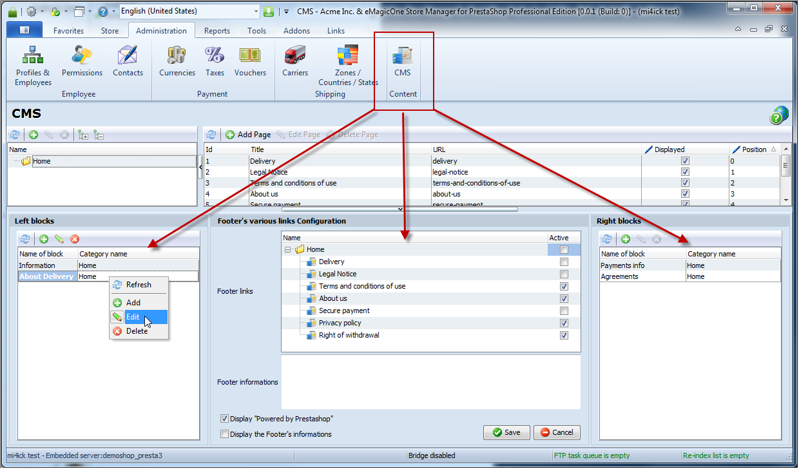Viewport: 799px width, 469px height.
Task: Switch to the Reports tab
Action: point(217,31)
